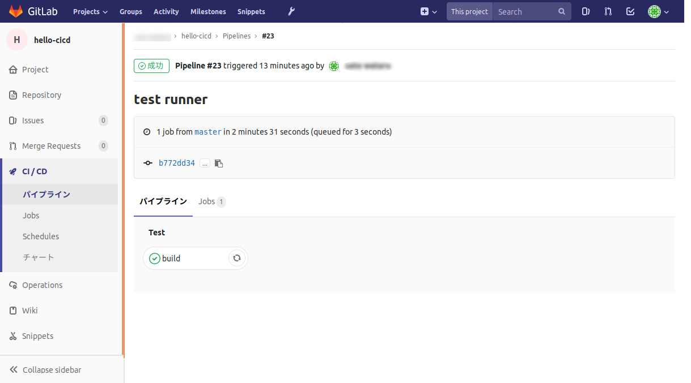Open the Admin Area wrench icon
The height and width of the screenshot is (383, 691).
291,11
